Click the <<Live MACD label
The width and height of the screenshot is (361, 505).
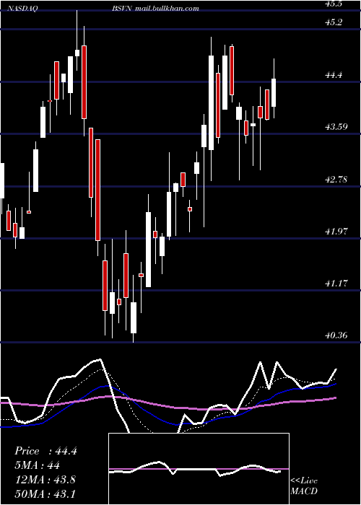[304, 486]
